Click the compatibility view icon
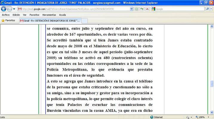This screenshot has width=214, height=119. pos(136,9)
